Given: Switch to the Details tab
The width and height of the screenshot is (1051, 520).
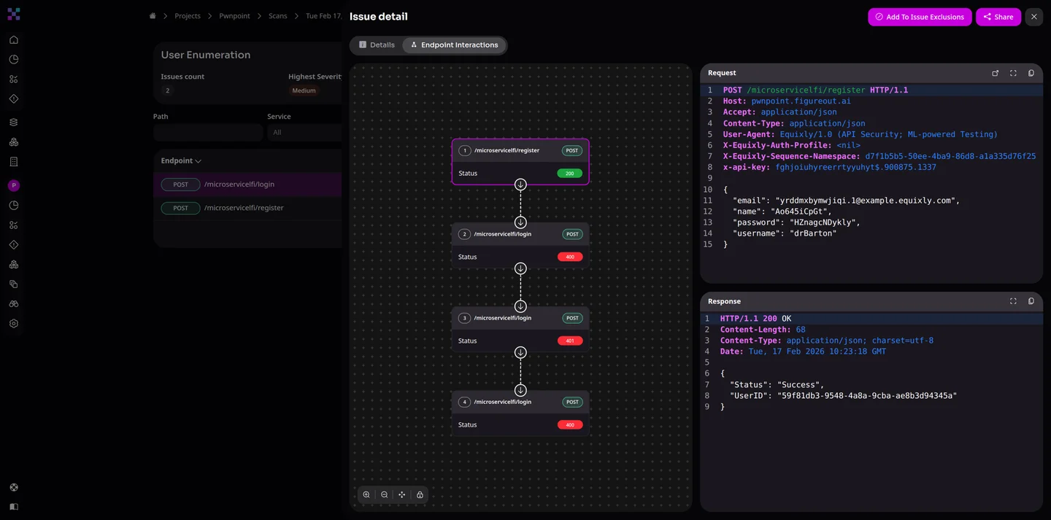Looking at the screenshot, I should coord(377,45).
